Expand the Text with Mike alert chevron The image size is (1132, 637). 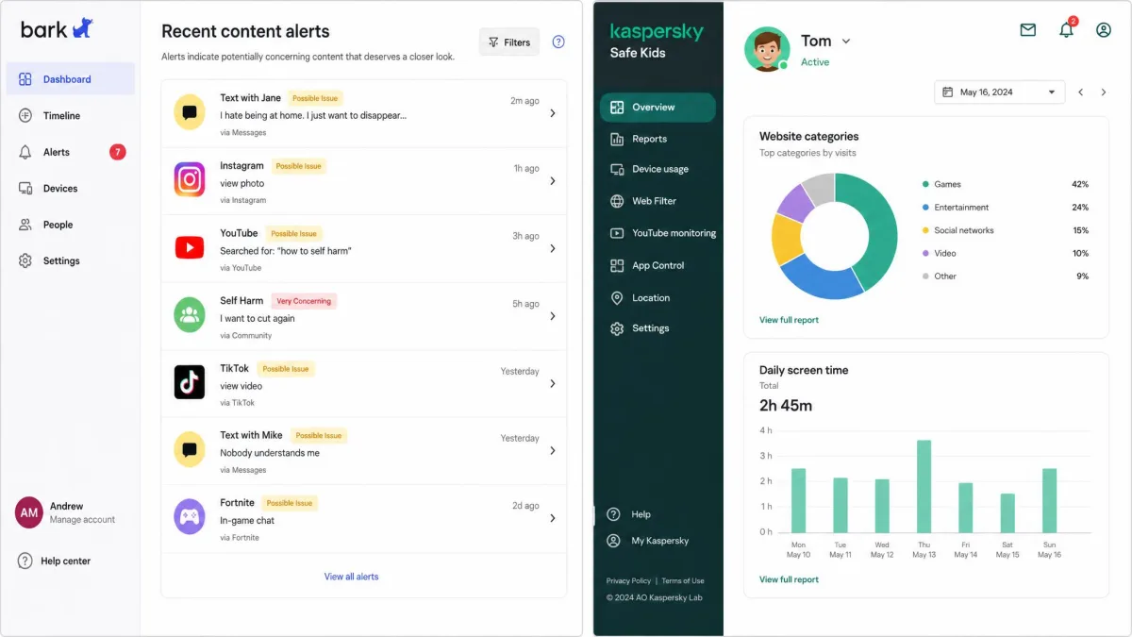pos(553,451)
